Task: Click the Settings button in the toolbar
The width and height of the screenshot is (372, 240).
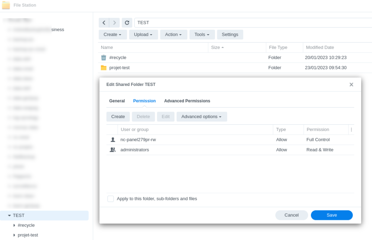Action: [230, 35]
